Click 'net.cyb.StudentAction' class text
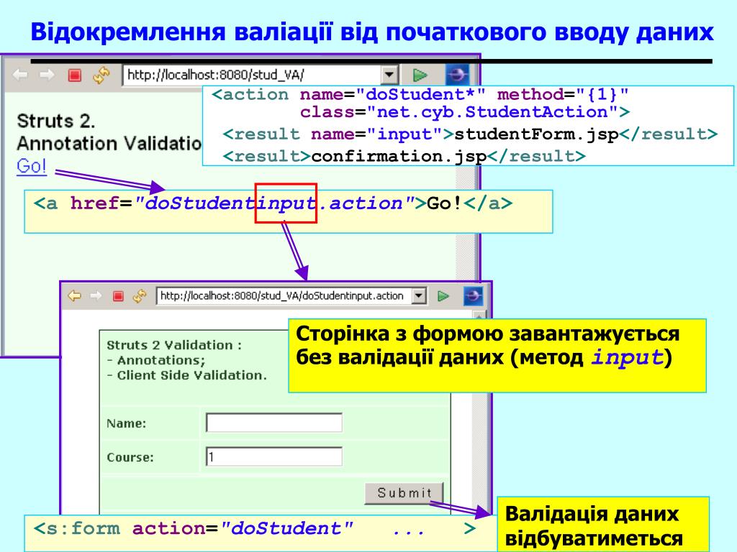The height and width of the screenshot is (552, 737). pyautogui.click(x=492, y=112)
